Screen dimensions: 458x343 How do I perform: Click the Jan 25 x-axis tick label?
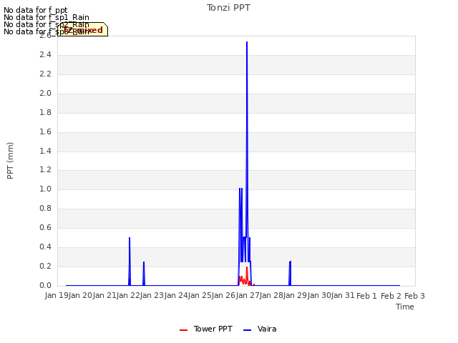click(200, 295)
